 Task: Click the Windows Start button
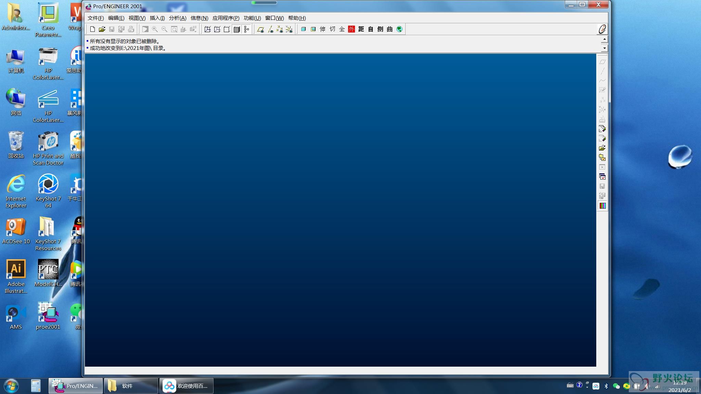click(x=11, y=386)
